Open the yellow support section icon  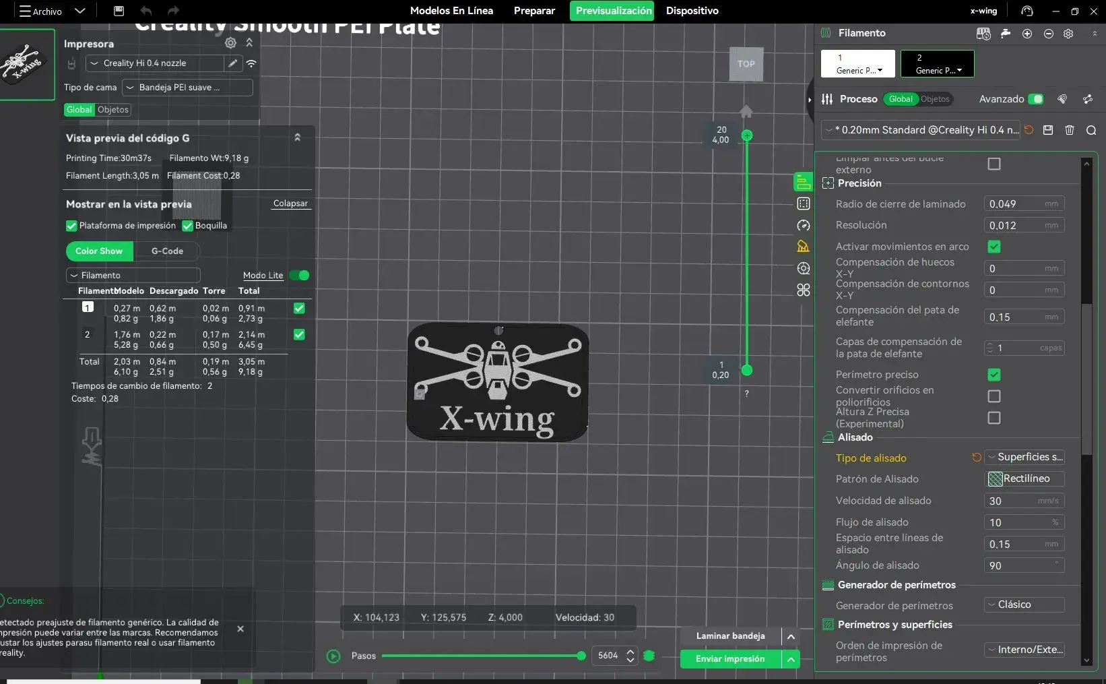coord(804,247)
